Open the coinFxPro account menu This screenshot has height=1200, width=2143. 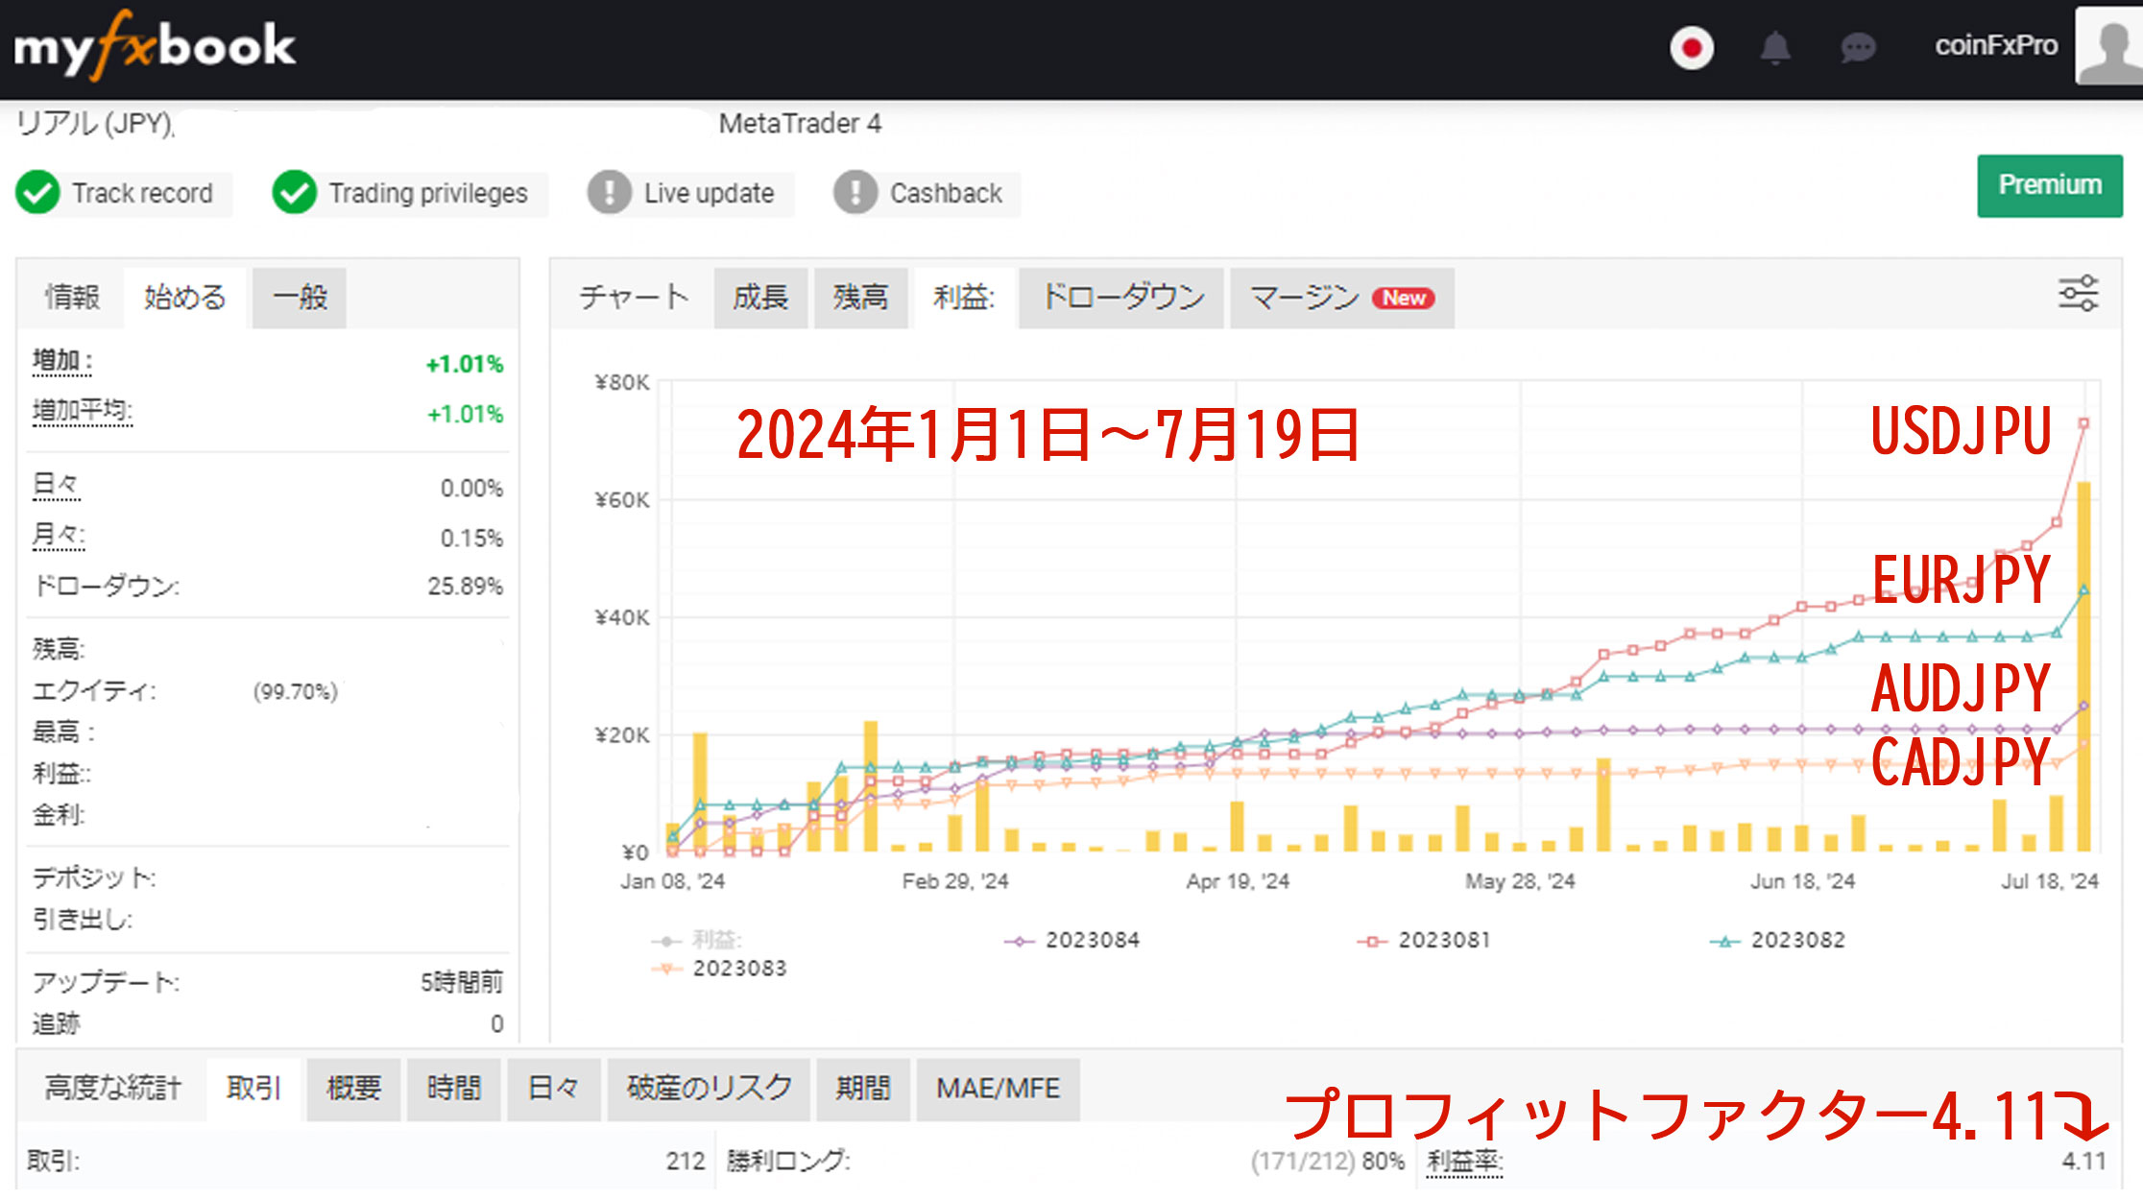(x=1995, y=46)
